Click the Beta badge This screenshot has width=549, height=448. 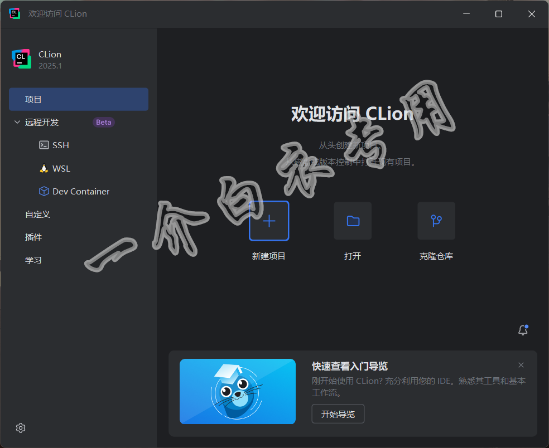(104, 122)
